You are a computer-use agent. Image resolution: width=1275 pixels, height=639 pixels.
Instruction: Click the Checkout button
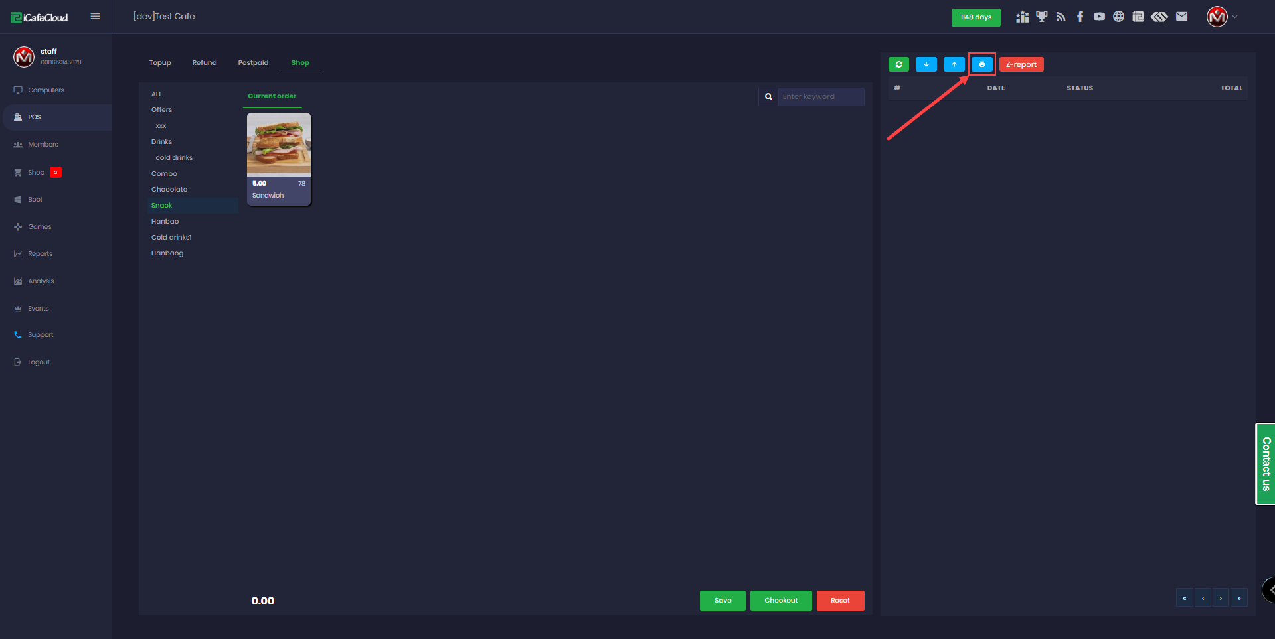781,601
